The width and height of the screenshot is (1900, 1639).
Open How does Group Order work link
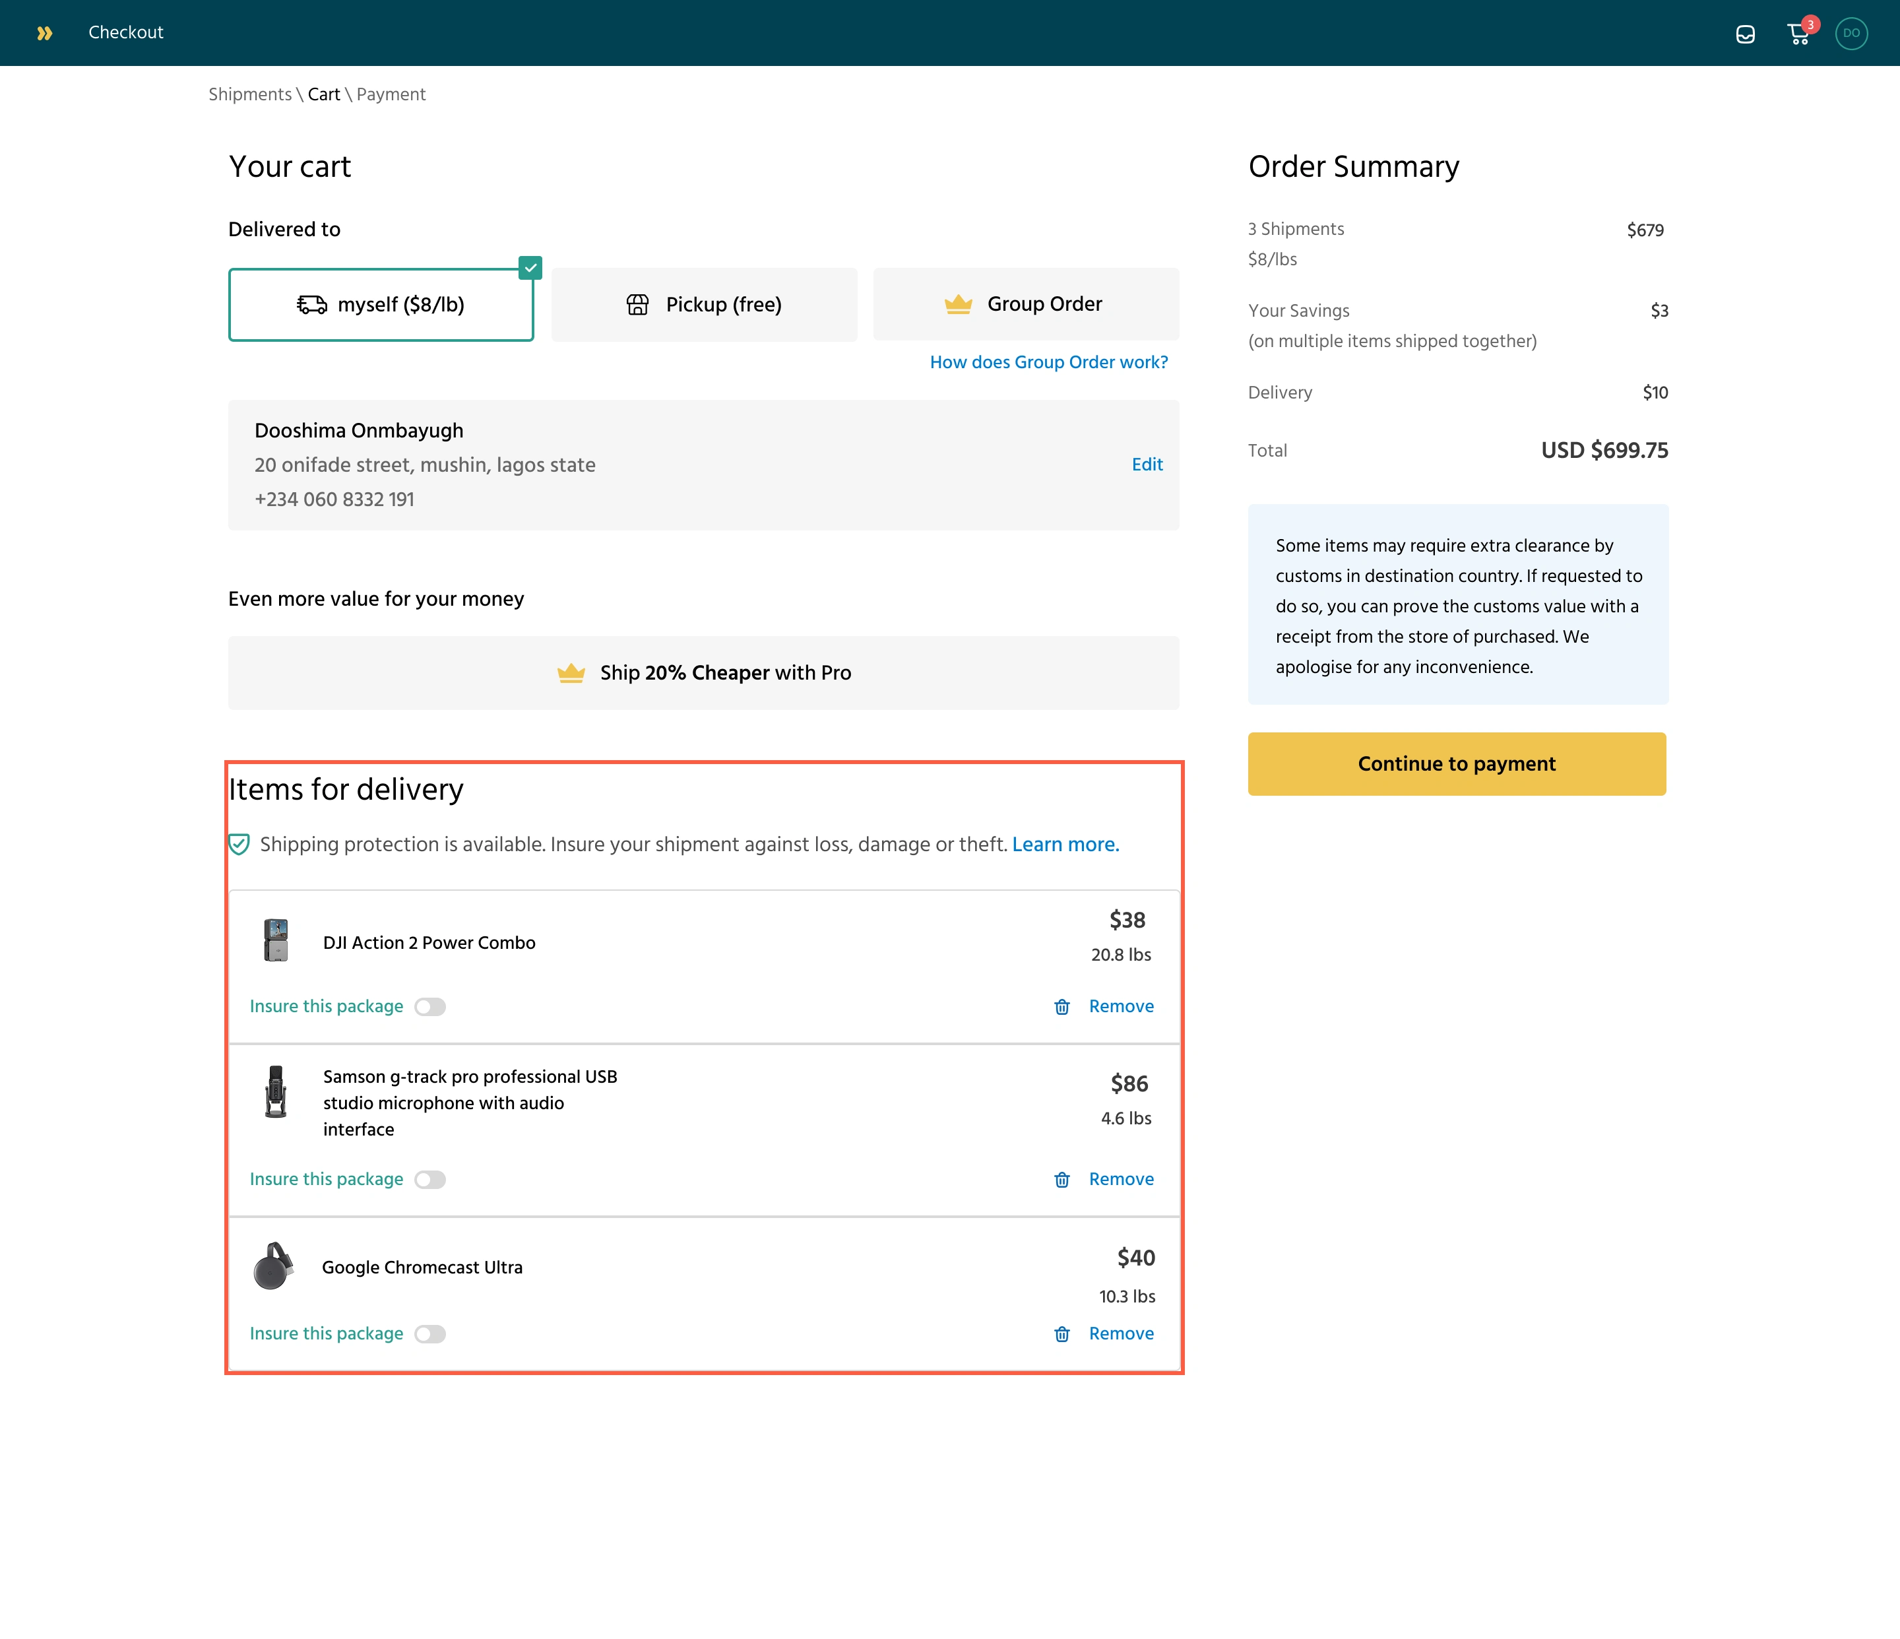click(x=1048, y=362)
